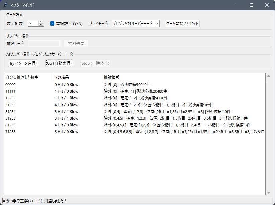This screenshot has height=205, width=275.
Task: Click the 0 Hit / 0 Blow result
Action: click(66, 85)
